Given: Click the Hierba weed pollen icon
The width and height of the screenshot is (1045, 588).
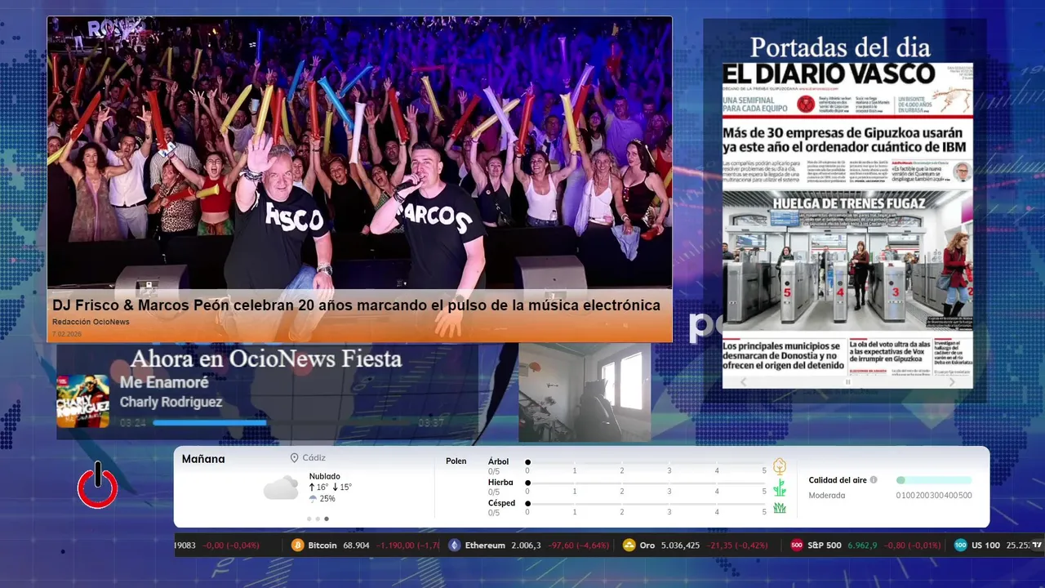Looking at the screenshot, I should (780, 488).
